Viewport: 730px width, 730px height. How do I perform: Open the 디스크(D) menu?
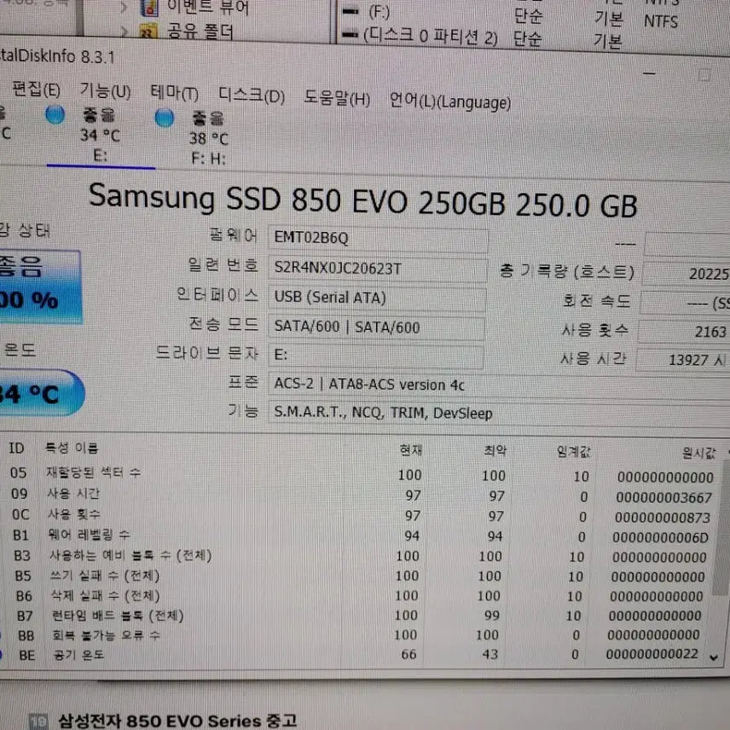click(252, 95)
